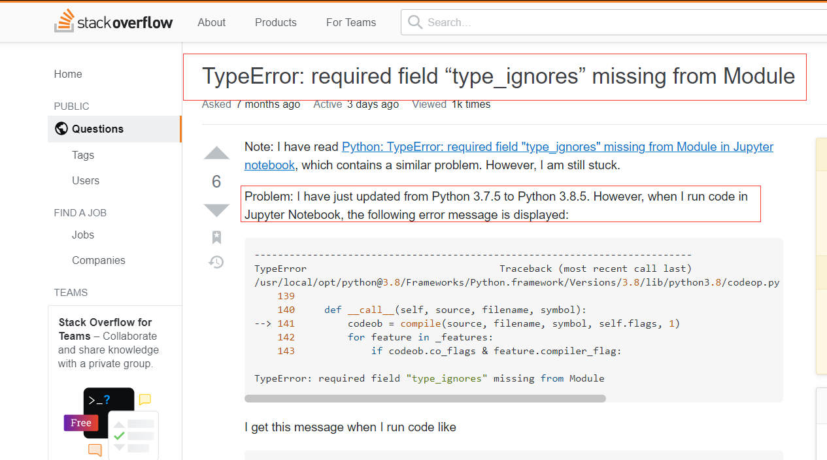827x460 pixels.
Task: Click the 'FIND A JOB' sidebar heading
Action: [80, 213]
